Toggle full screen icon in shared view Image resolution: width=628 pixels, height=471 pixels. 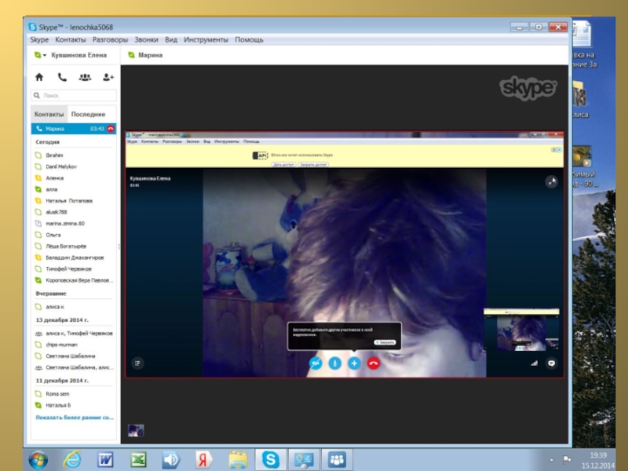552,181
